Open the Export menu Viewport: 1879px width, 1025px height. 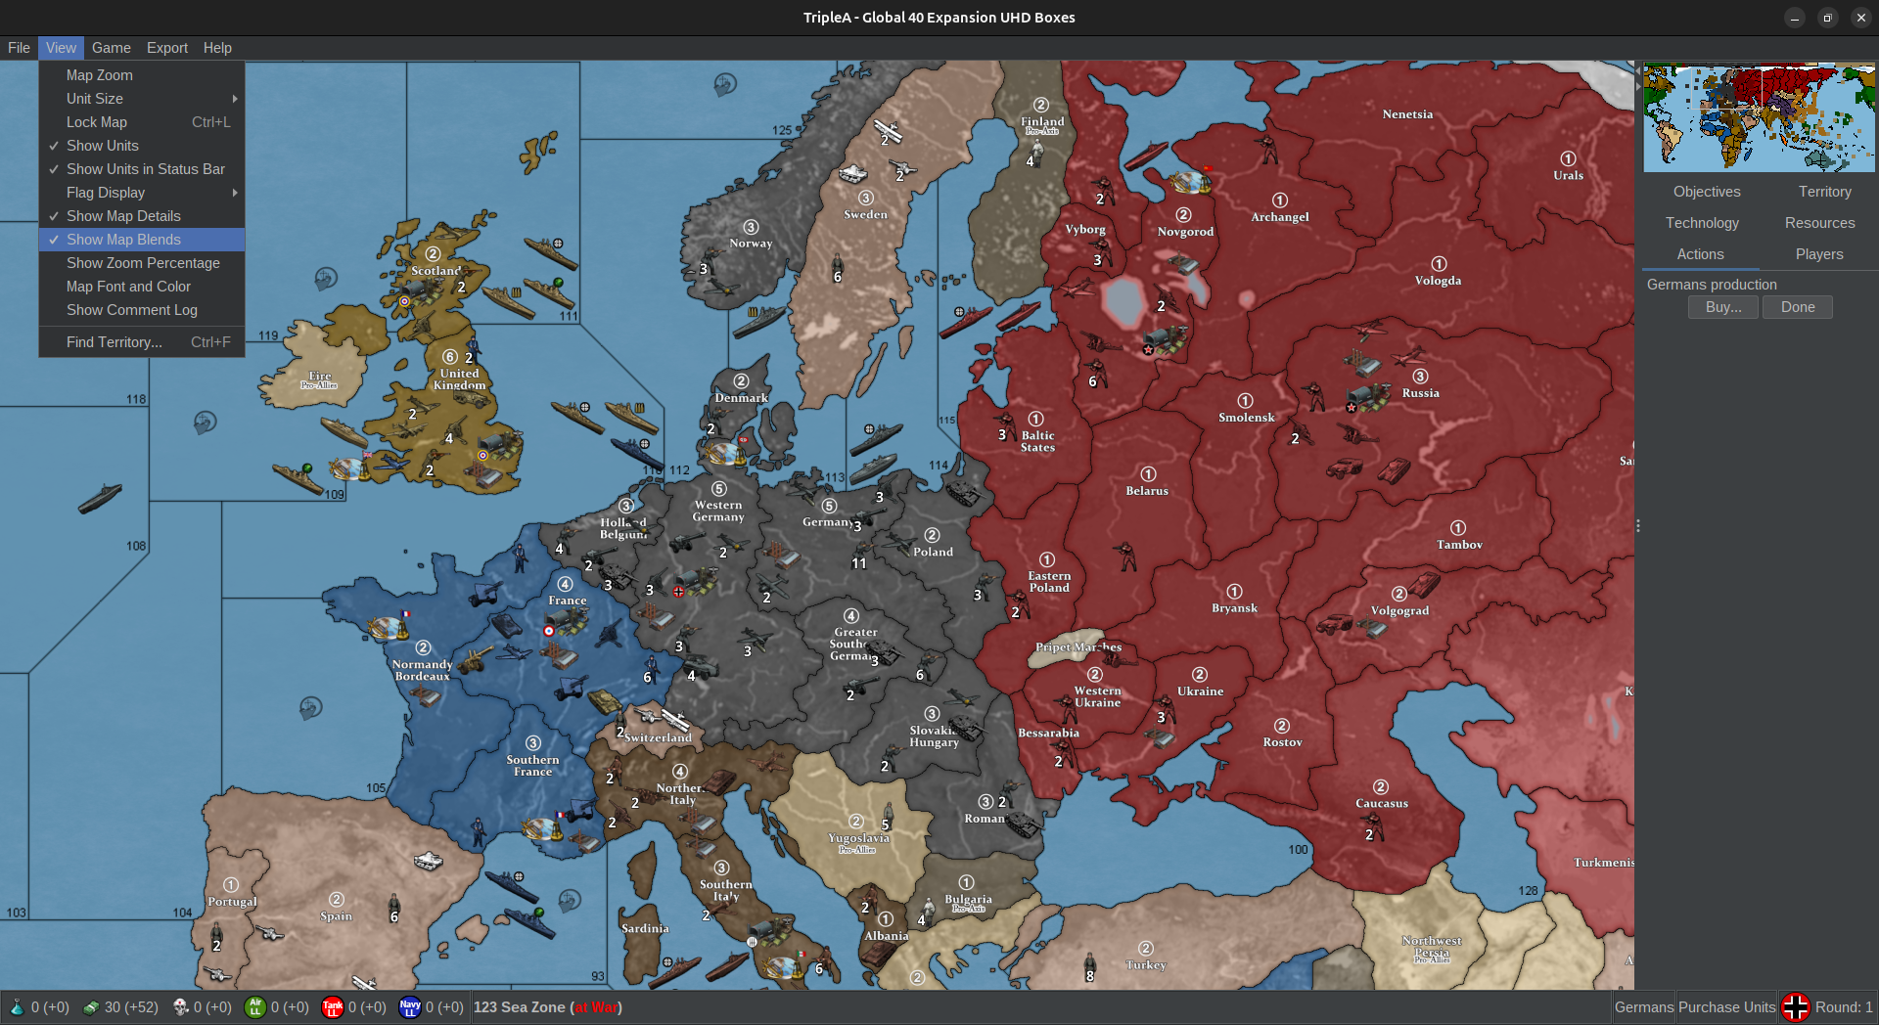(167, 48)
